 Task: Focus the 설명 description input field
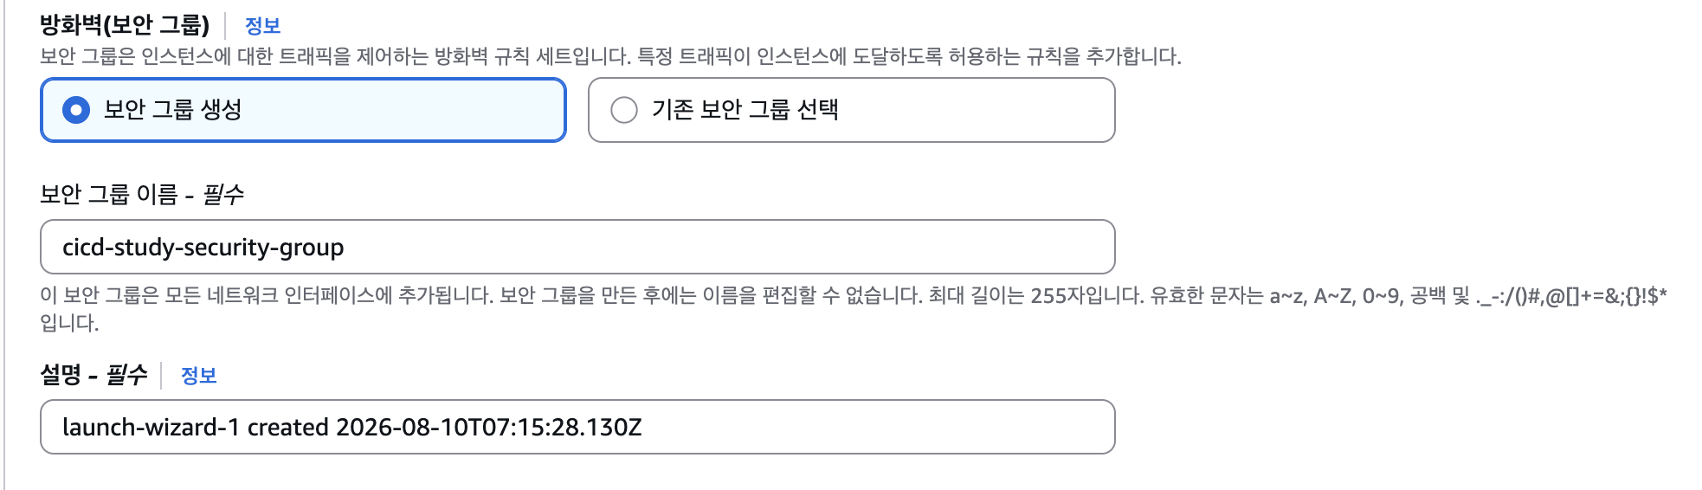(577, 427)
